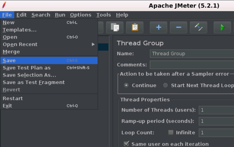Viewport: 234px width, 147px height.
Task: Uncheck Same user on each iteration
Action: tap(126, 144)
